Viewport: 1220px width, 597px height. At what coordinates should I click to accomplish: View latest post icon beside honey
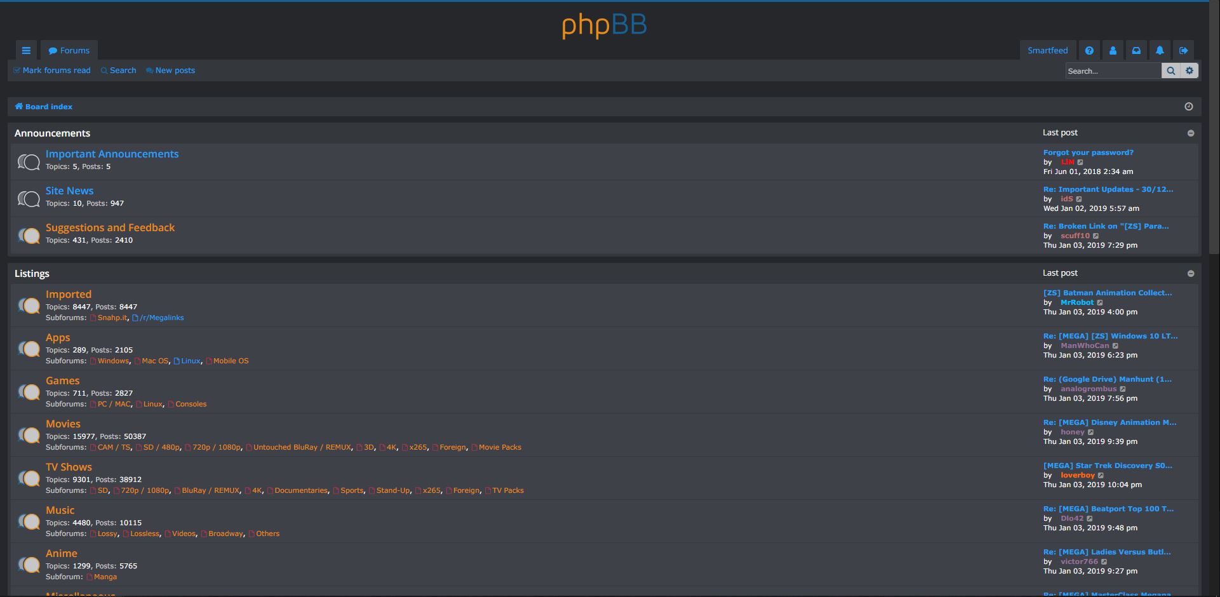(1090, 433)
